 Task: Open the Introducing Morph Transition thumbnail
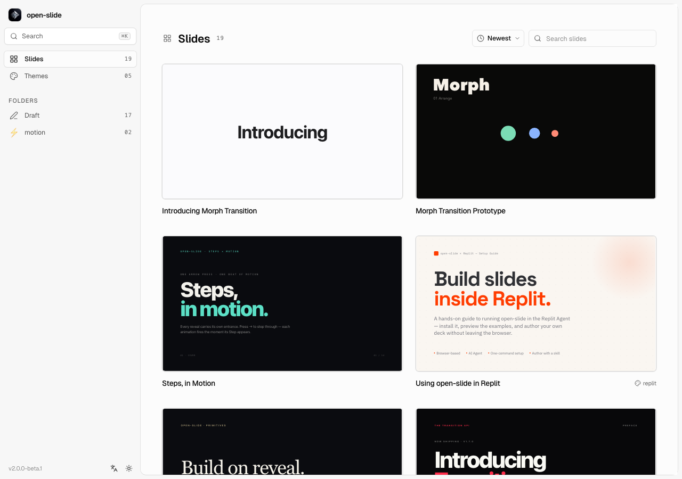pyautogui.click(x=282, y=131)
